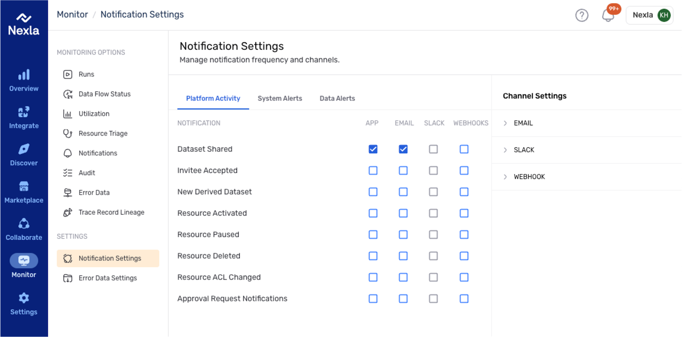
Task: Enable APP for Invitee Accepted
Action: click(373, 170)
